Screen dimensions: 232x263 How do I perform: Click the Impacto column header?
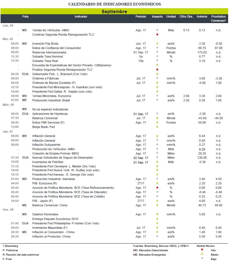[157, 16]
